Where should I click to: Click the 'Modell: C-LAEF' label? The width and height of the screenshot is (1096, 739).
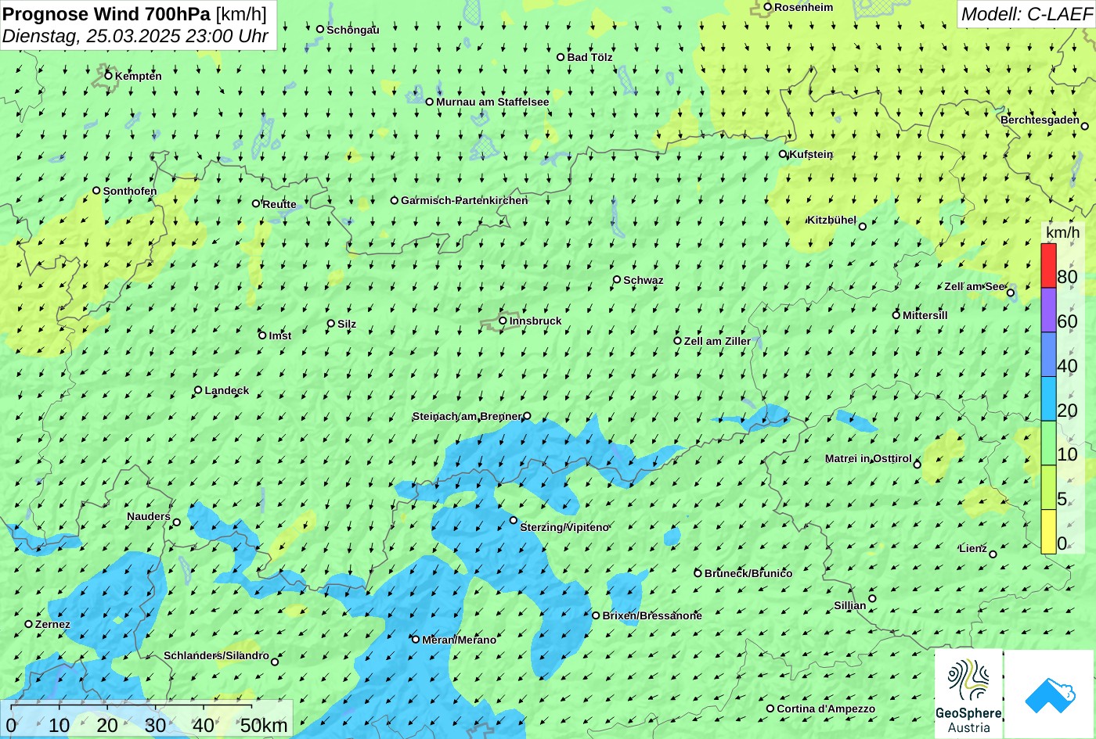1026,13
